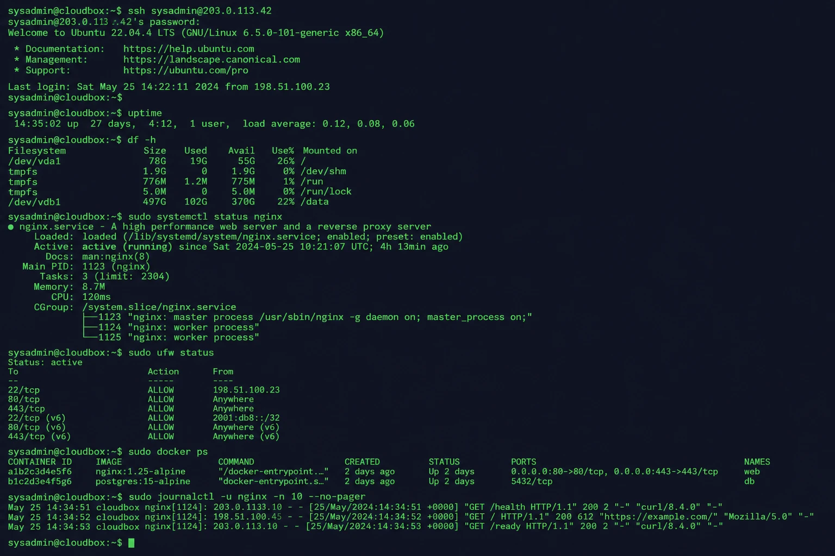Click the postgres:15-alpine image name

(143, 482)
